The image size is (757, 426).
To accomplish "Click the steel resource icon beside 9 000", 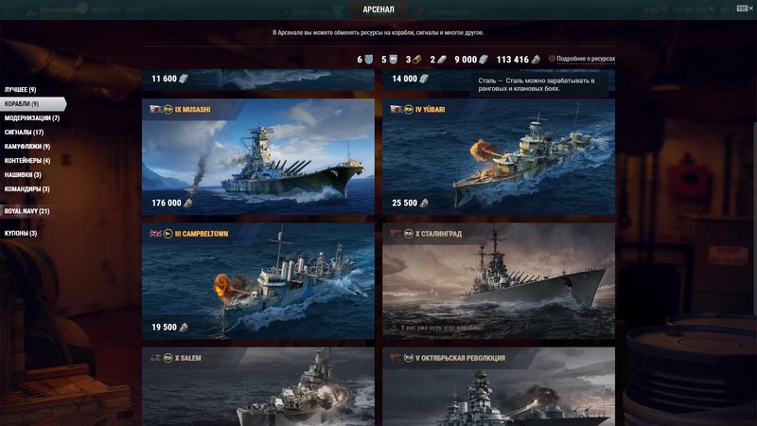I will (x=484, y=60).
